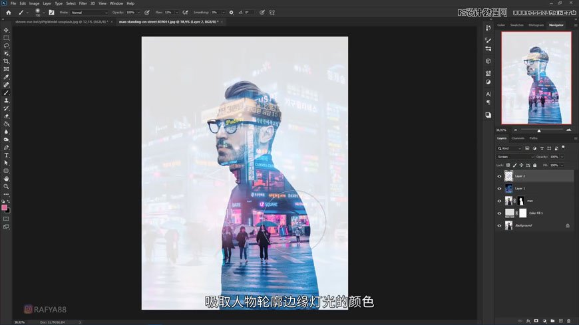Image resolution: width=579 pixels, height=325 pixels.
Task: Open the layer filter Kind dropdown
Action: (x=509, y=148)
